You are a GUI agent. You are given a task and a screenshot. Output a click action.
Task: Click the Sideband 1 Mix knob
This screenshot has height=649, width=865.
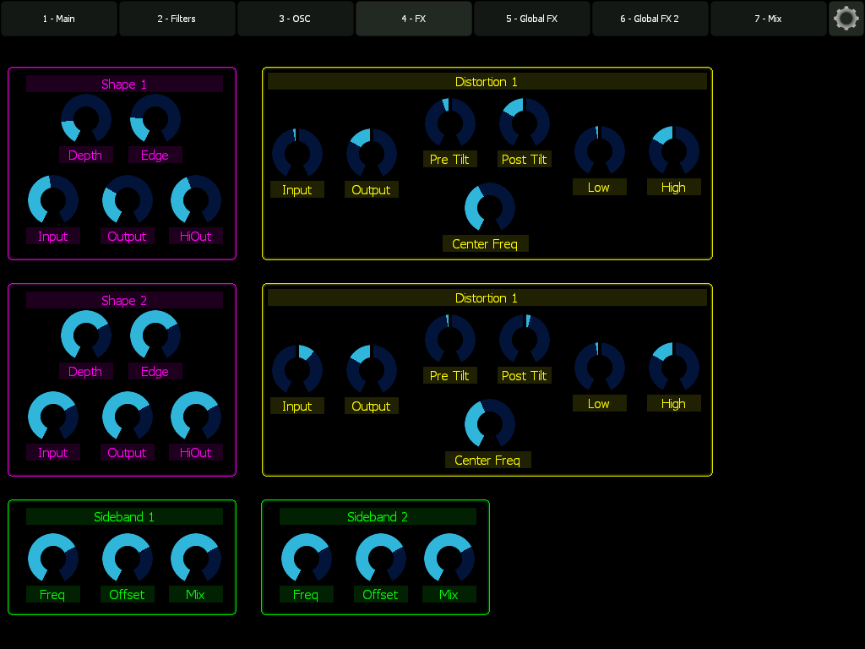coord(196,558)
